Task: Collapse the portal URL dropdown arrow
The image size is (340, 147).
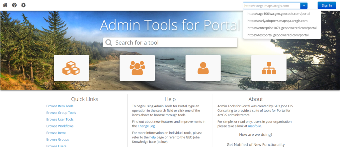Action: [x=304, y=6]
